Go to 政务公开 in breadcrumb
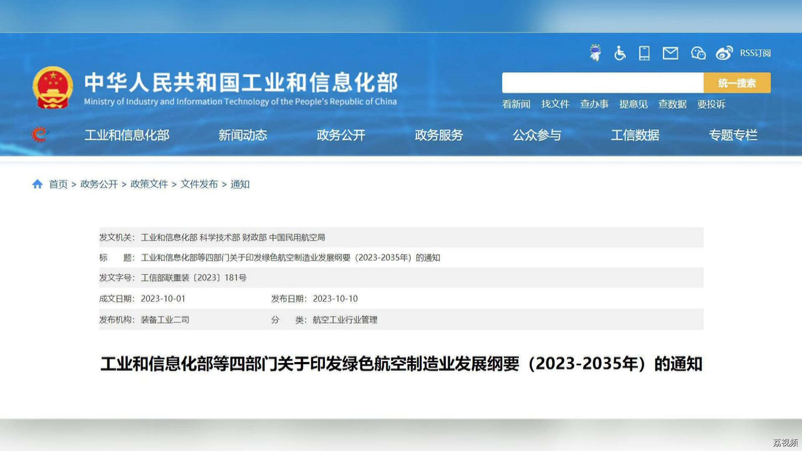Screen dimensions: 802x451 [x=99, y=184]
